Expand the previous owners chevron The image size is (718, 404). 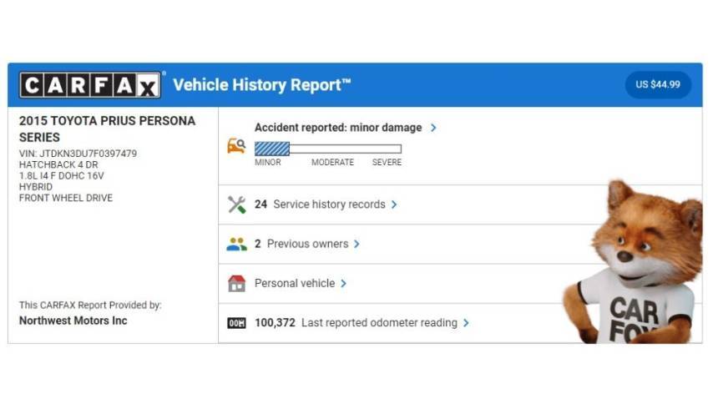pyautogui.click(x=356, y=244)
